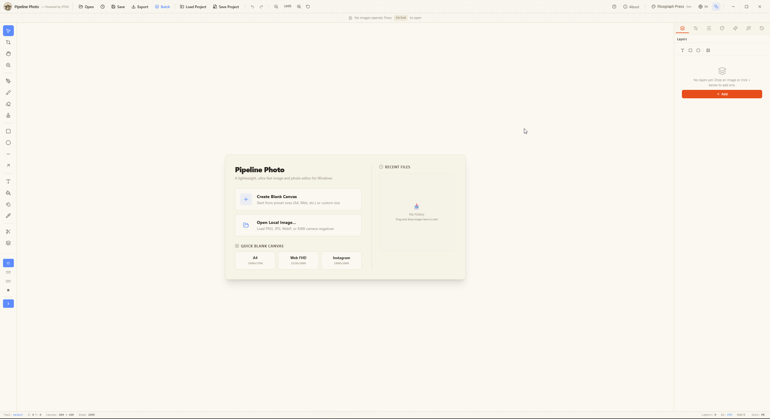The width and height of the screenshot is (770, 419).
Task: Open the Risograph Press theme selector
Action: (x=671, y=7)
